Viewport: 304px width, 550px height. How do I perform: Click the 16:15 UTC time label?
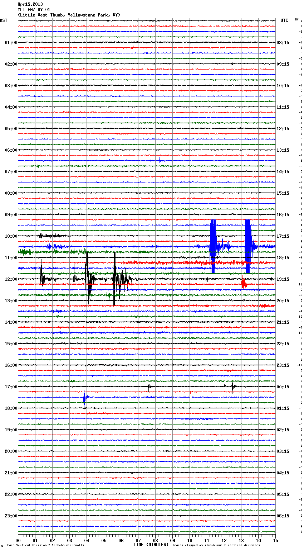[283, 215]
